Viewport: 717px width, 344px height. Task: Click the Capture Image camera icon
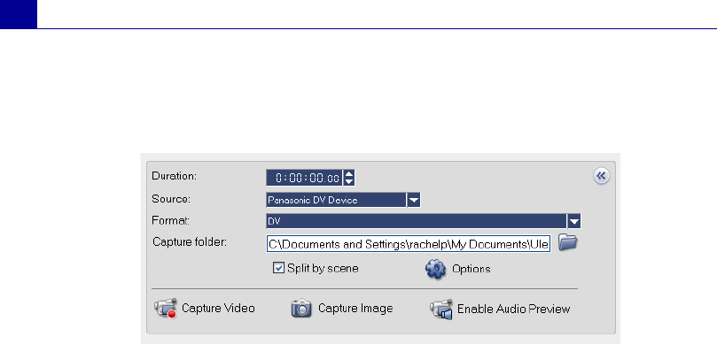(301, 309)
